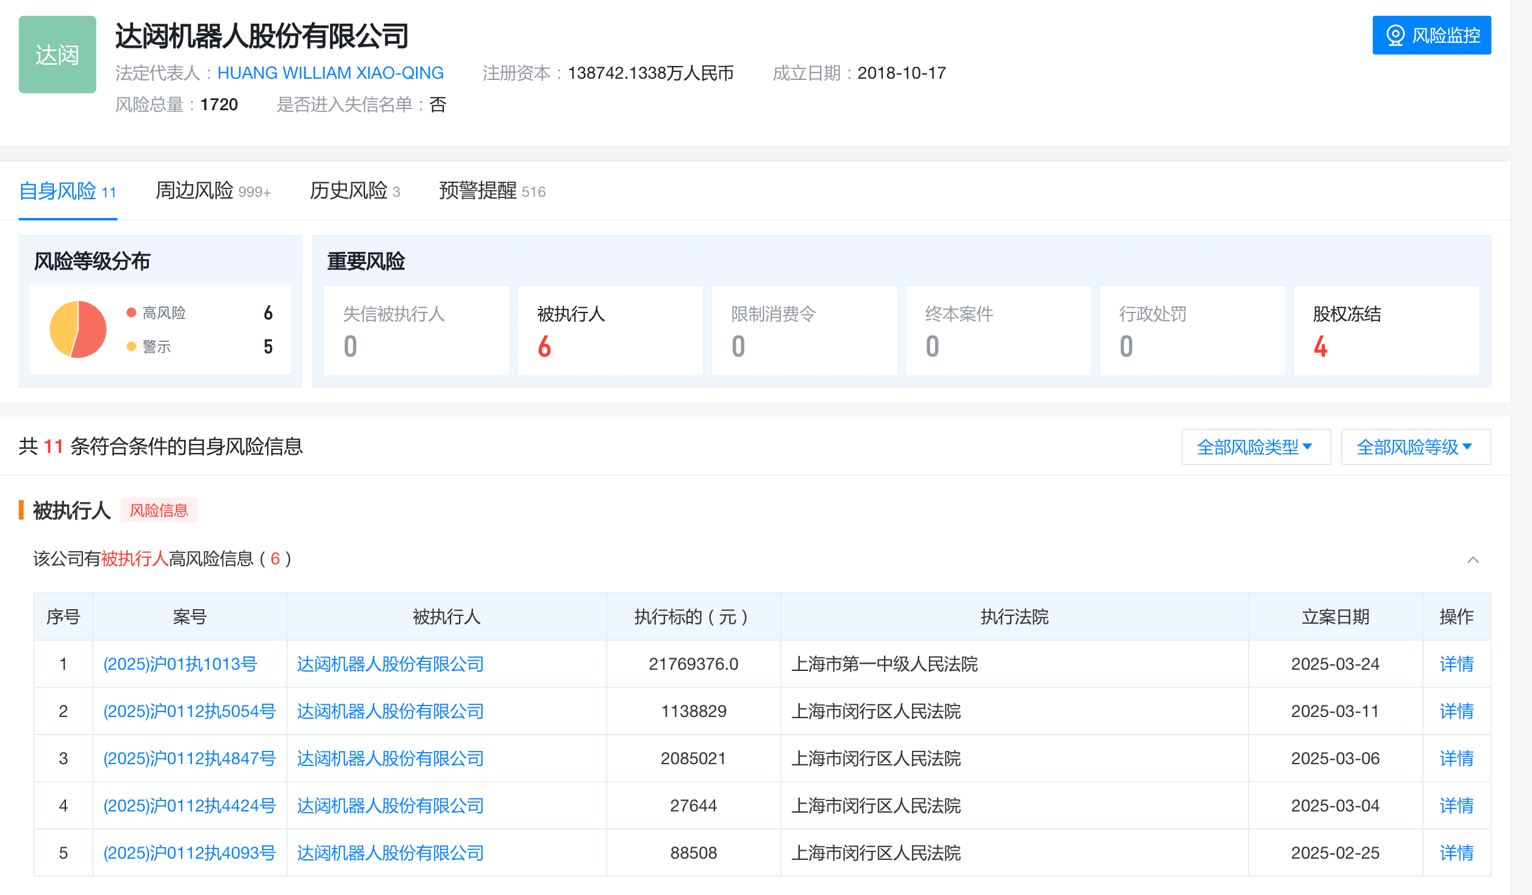
Task: Open 详情 for the 2025-03-24 case
Action: click(x=1457, y=664)
